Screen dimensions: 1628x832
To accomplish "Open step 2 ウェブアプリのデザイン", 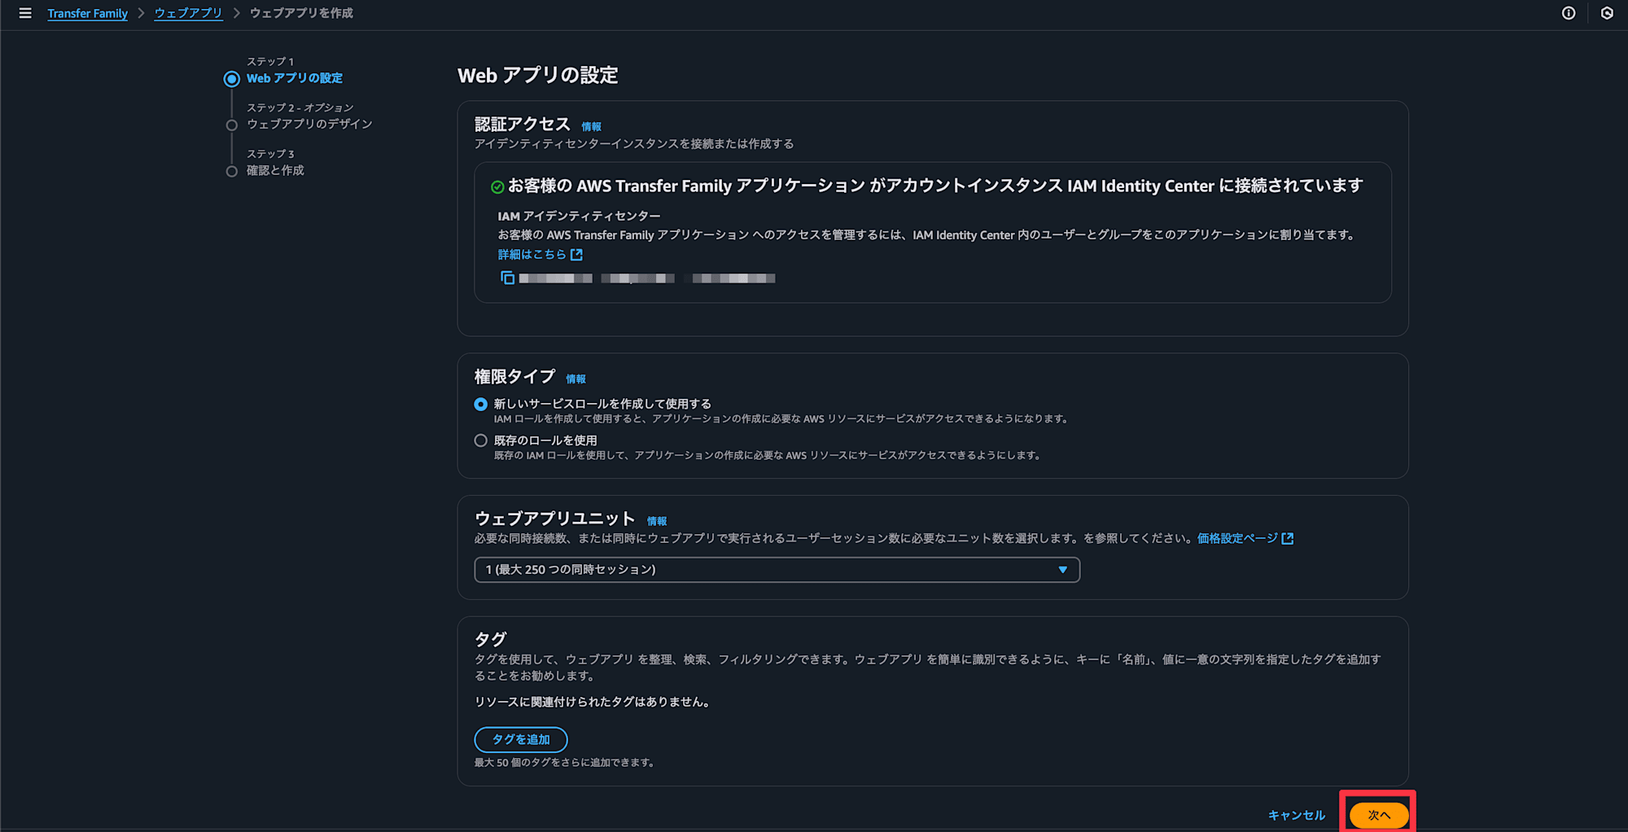I will (x=309, y=124).
